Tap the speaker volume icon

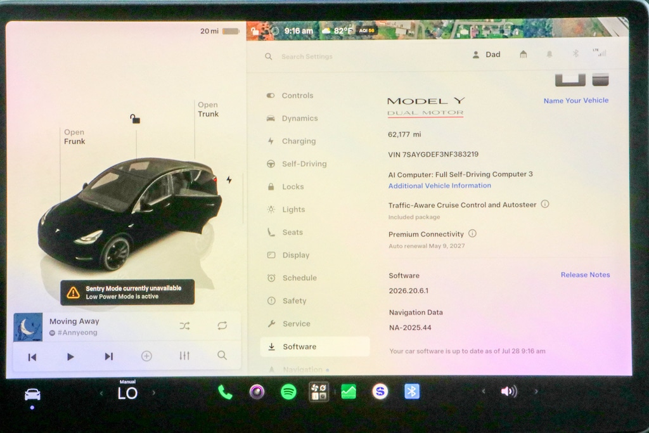pyautogui.click(x=509, y=391)
